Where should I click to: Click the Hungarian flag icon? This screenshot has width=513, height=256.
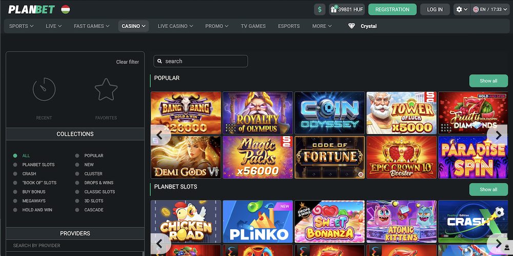66,9
